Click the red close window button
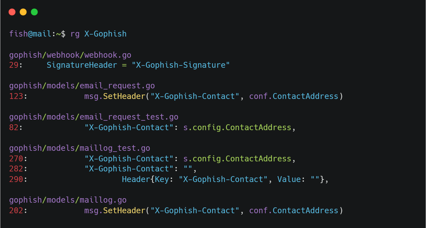The image size is (426, 228). pos(12,12)
